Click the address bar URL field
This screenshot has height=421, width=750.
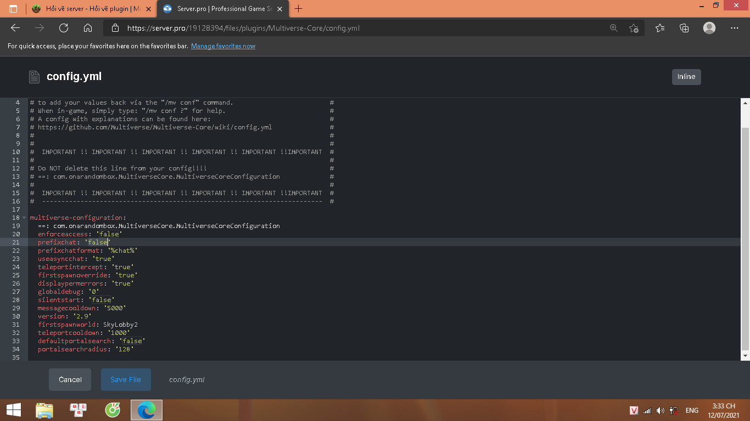point(351,28)
